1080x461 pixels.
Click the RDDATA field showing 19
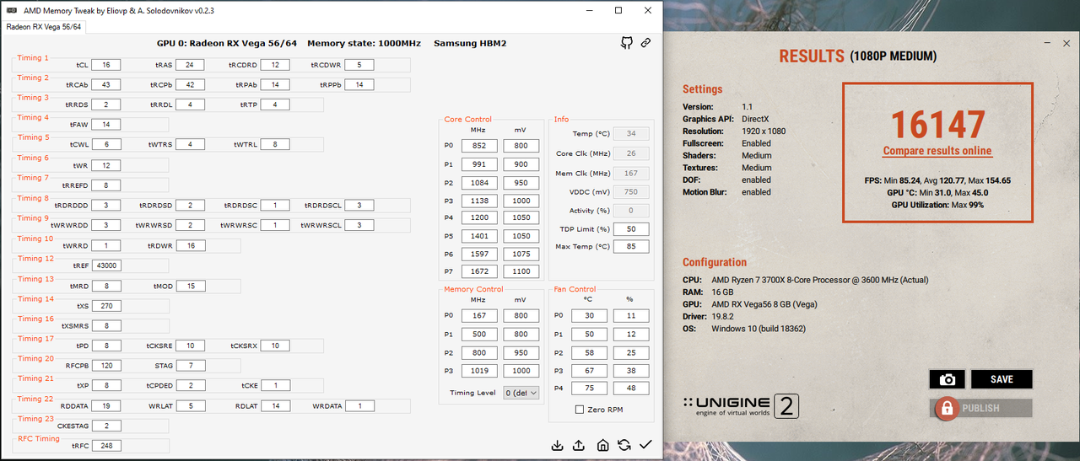pos(106,405)
